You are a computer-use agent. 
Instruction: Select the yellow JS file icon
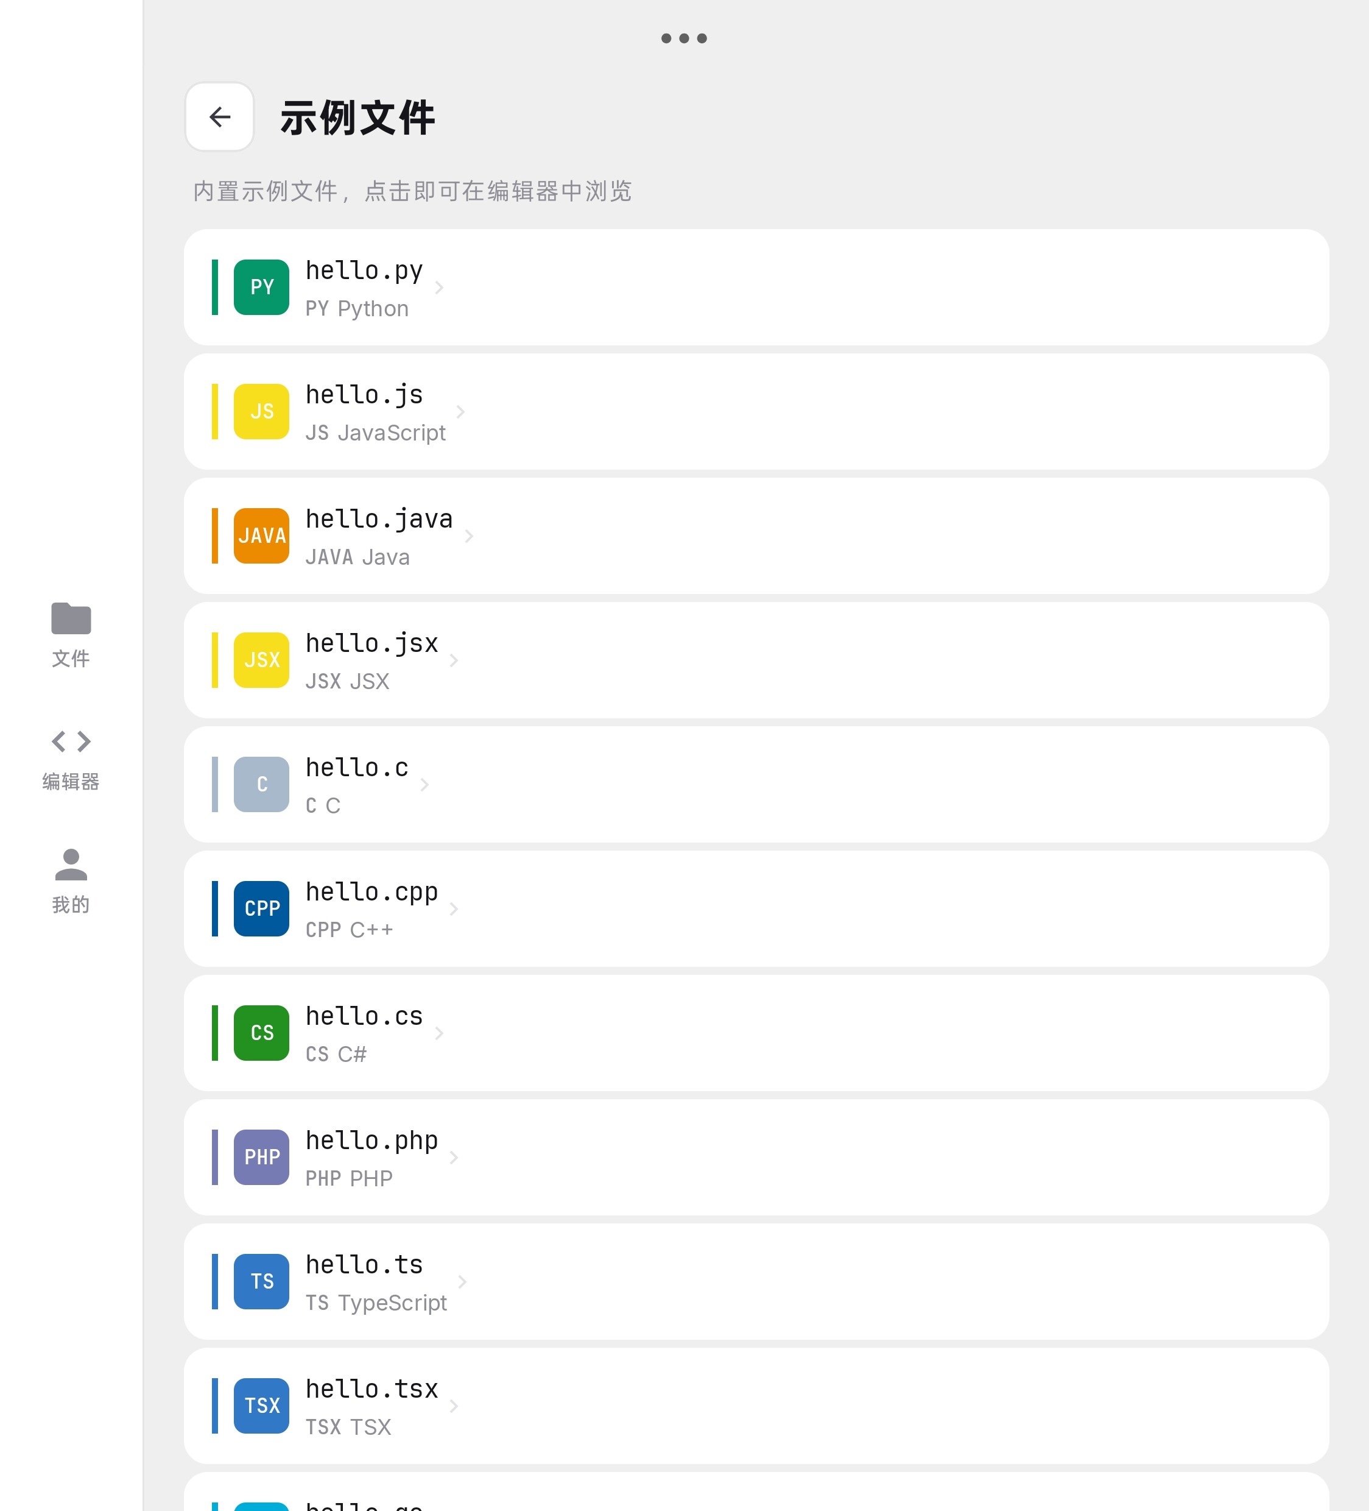(261, 411)
